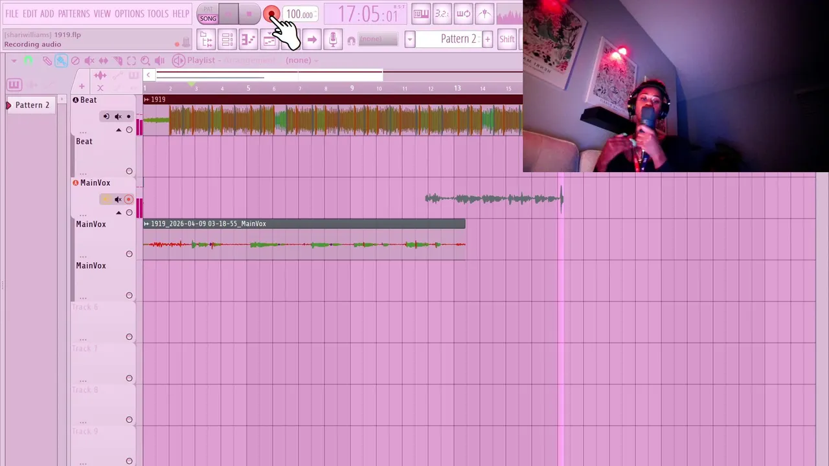This screenshot has height=466, width=829.
Task: Open the Mixer view icon
Action: (269, 39)
